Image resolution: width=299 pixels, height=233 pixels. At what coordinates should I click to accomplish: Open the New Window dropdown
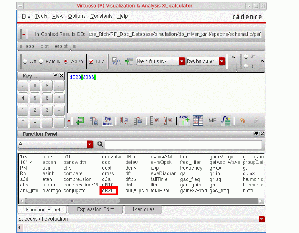point(182,61)
